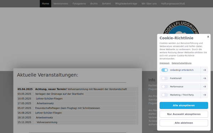Click the 17.05.2025 Arbeitseinsatz entry
This screenshot has width=213, height=133.
click(45, 104)
